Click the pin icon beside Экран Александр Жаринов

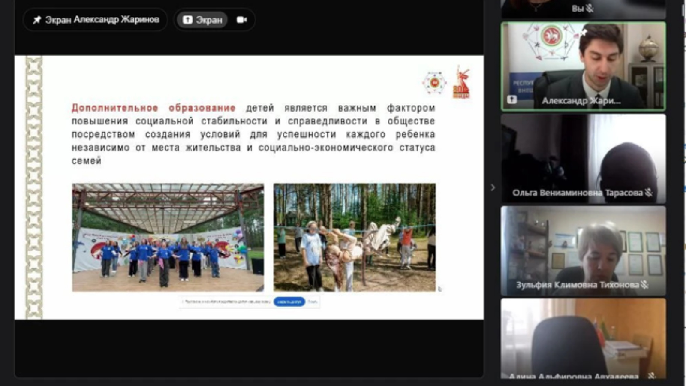37,20
